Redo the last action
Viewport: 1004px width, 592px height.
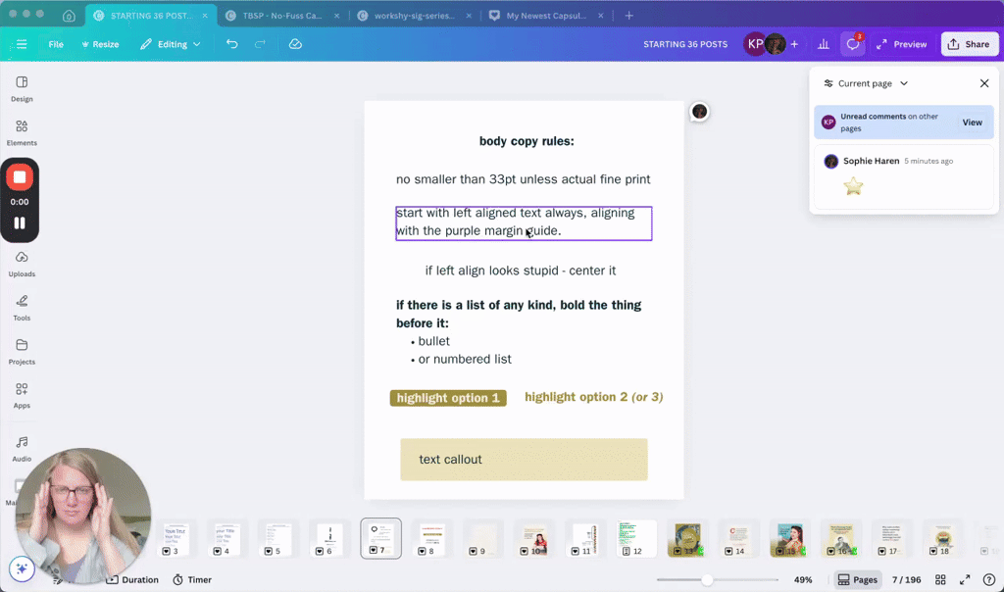coord(260,44)
